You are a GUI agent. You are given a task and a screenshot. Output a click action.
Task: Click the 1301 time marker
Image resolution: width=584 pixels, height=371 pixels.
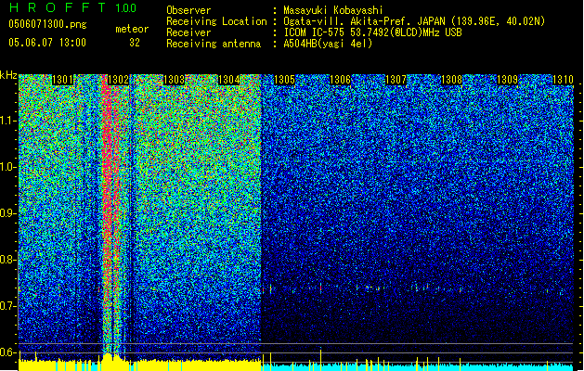(x=62, y=80)
